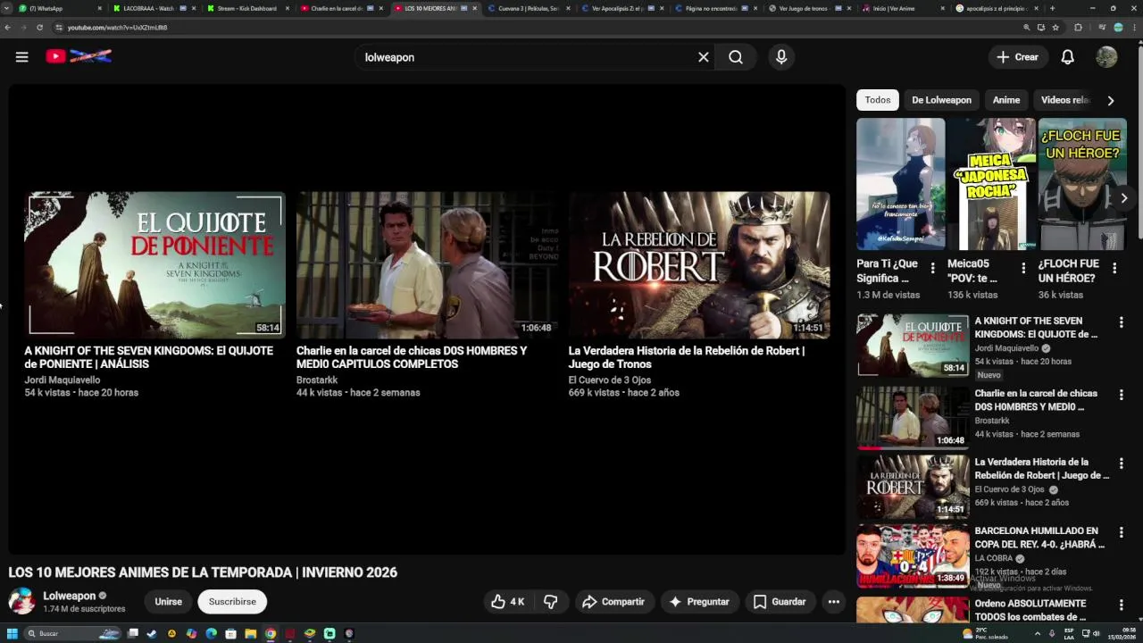Screen dimensions: 1143x643
Task: Open options for Ordeno ABSOLUTAMENTE TODOS video
Action: click(1122, 605)
